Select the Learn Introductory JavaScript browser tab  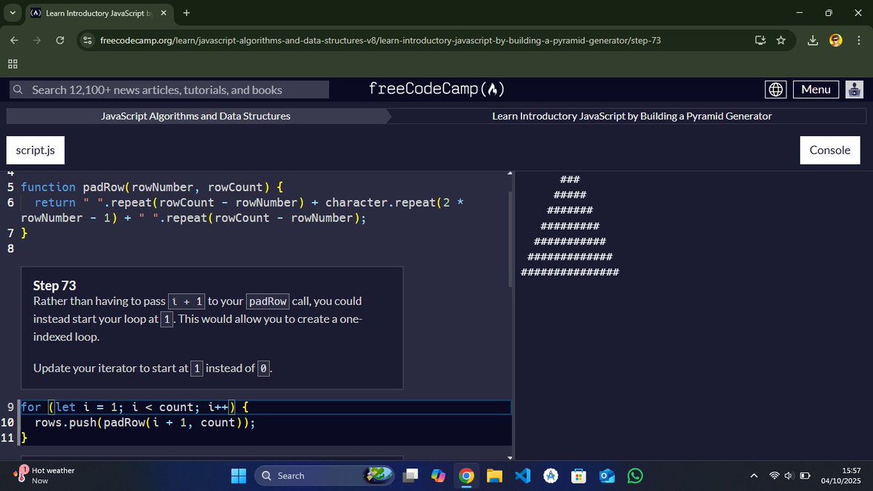[99, 13]
